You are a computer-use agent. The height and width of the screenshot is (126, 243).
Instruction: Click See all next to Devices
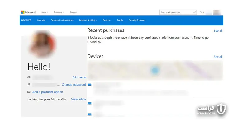tap(218, 57)
